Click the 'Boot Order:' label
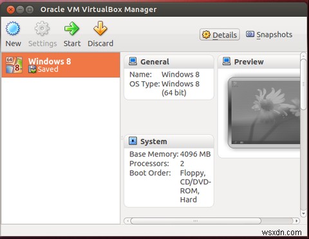 click(x=150, y=173)
